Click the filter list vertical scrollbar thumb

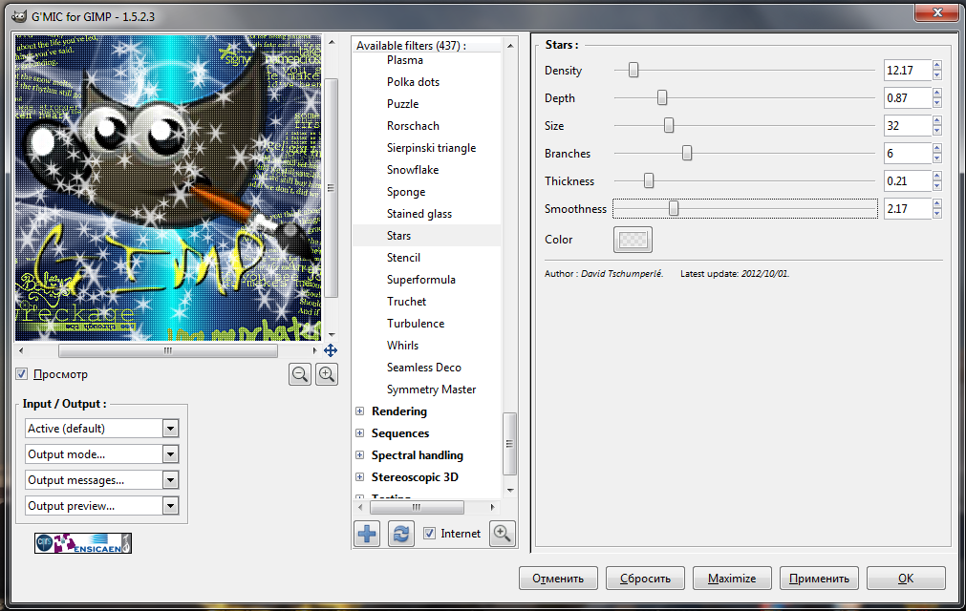[x=509, y=444]
